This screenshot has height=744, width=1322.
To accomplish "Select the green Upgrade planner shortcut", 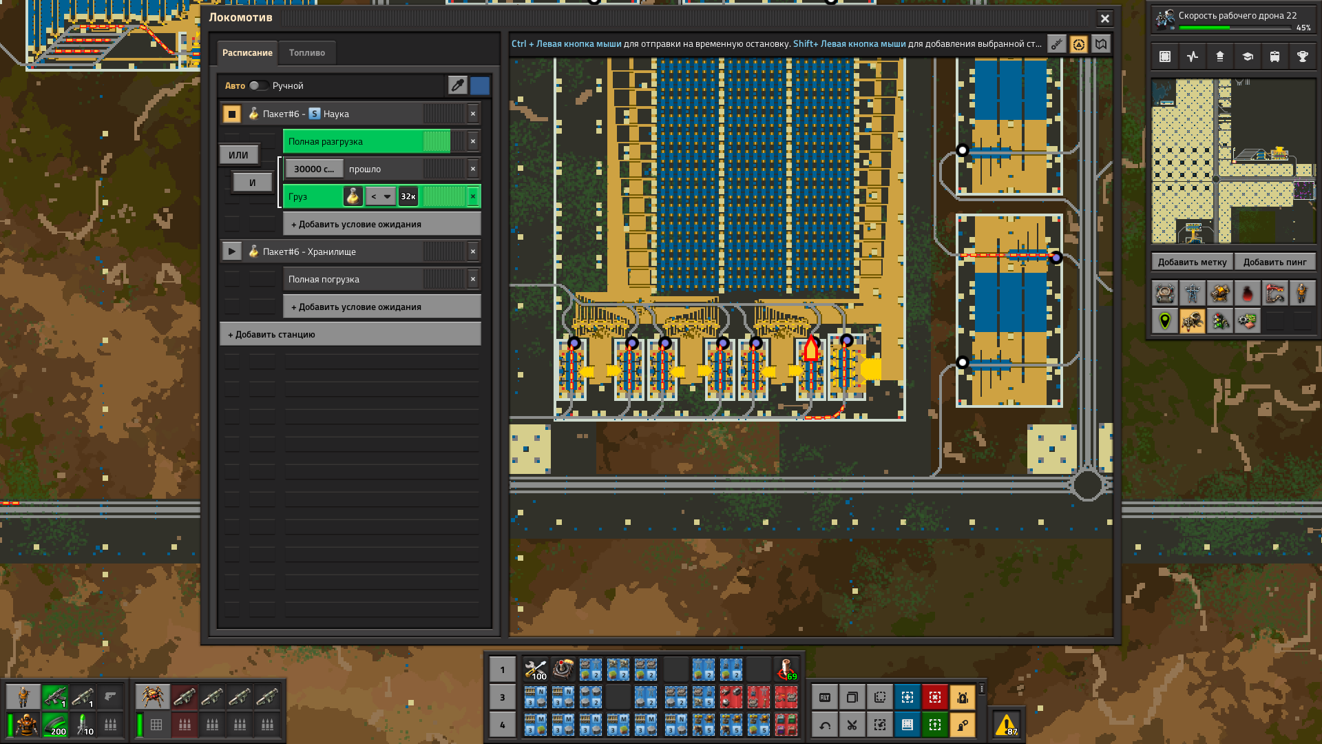I will click(935, 725).
